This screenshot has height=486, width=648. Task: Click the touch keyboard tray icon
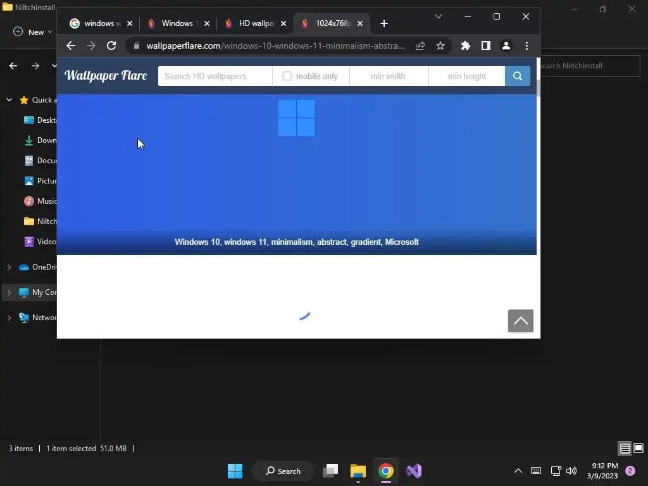click(536, 471)
